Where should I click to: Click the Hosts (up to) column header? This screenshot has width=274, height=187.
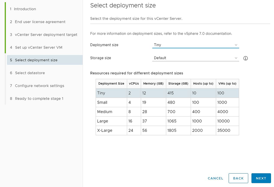click(203, 83)
